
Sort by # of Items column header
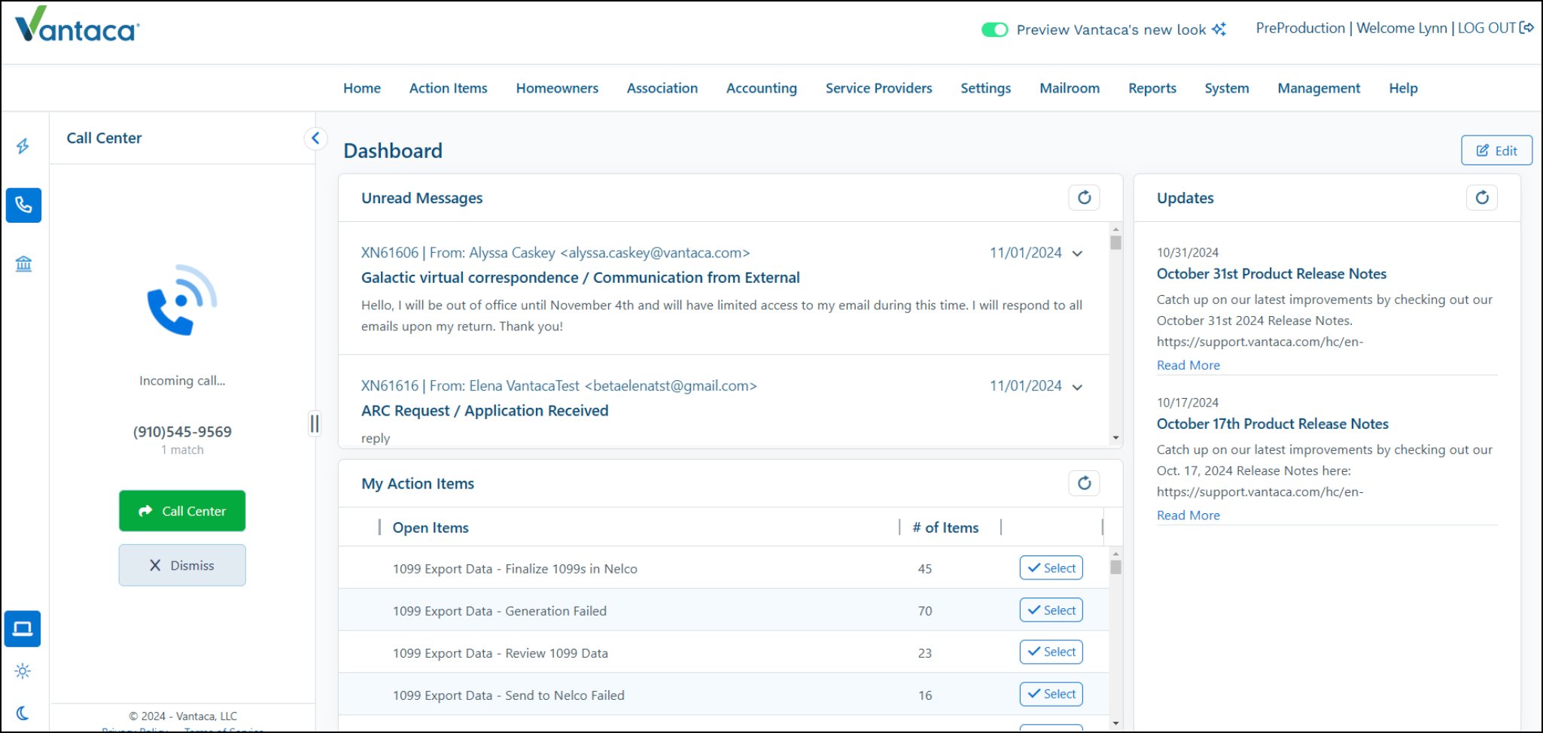945,528
